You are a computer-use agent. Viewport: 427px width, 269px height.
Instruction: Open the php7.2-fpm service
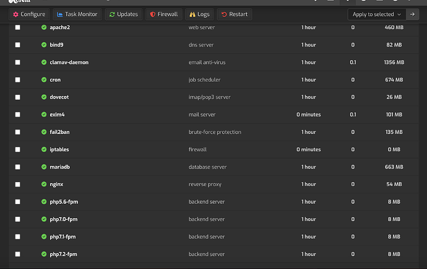pos(64,254)
